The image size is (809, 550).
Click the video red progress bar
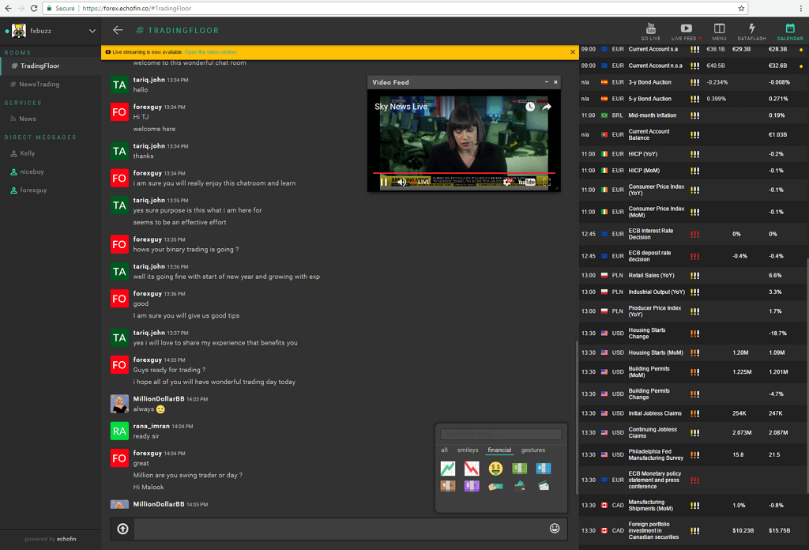tap(463, 173)
